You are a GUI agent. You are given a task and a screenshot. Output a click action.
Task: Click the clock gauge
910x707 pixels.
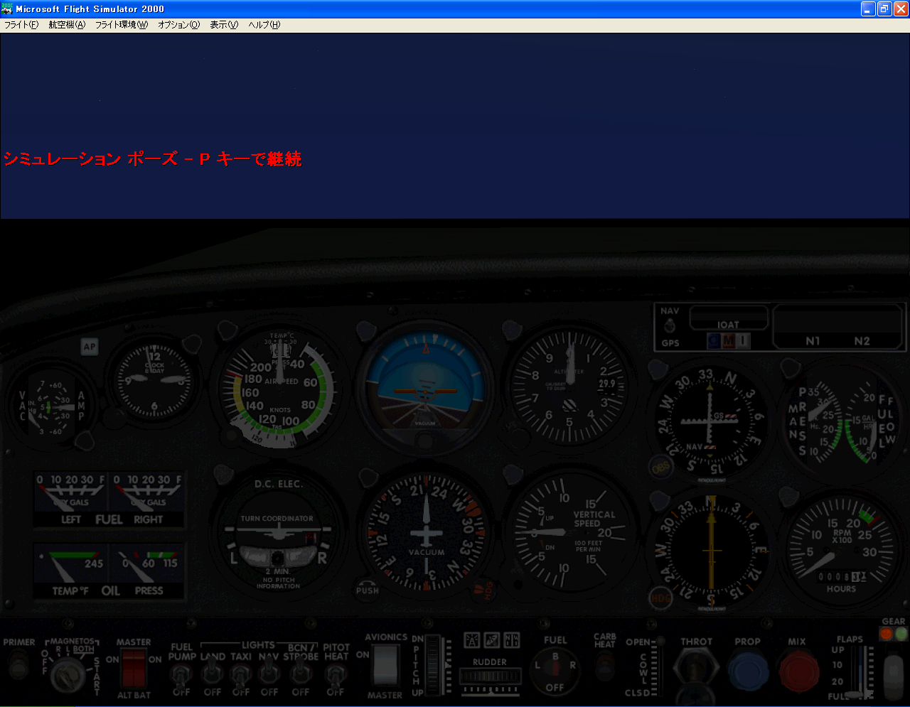click(x=154, y=380)
